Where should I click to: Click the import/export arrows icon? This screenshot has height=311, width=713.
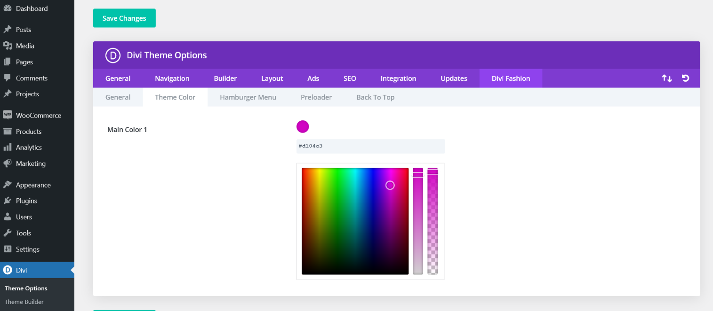click(x=667, y=78)
